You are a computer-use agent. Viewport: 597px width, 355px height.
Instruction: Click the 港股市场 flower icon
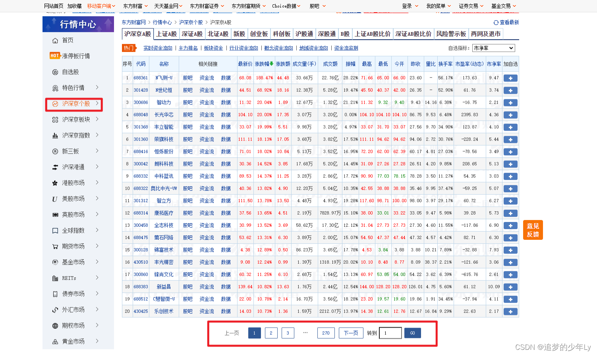[x=55, y=183]
